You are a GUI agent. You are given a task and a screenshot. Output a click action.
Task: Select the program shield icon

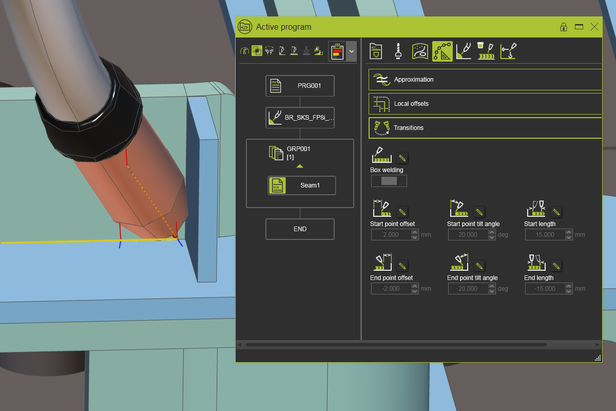tap(375, 51)
